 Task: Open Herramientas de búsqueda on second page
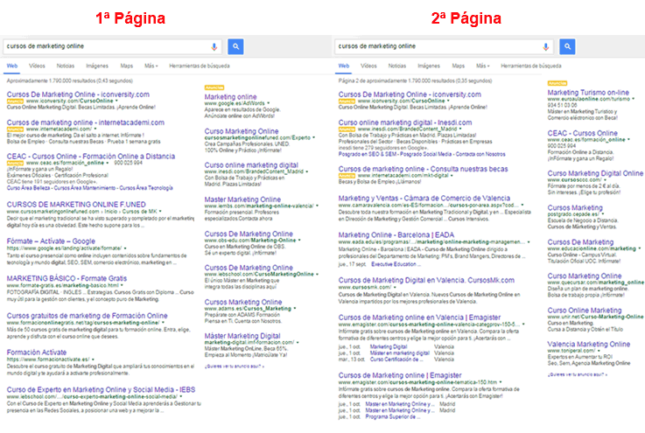[531, 66]
